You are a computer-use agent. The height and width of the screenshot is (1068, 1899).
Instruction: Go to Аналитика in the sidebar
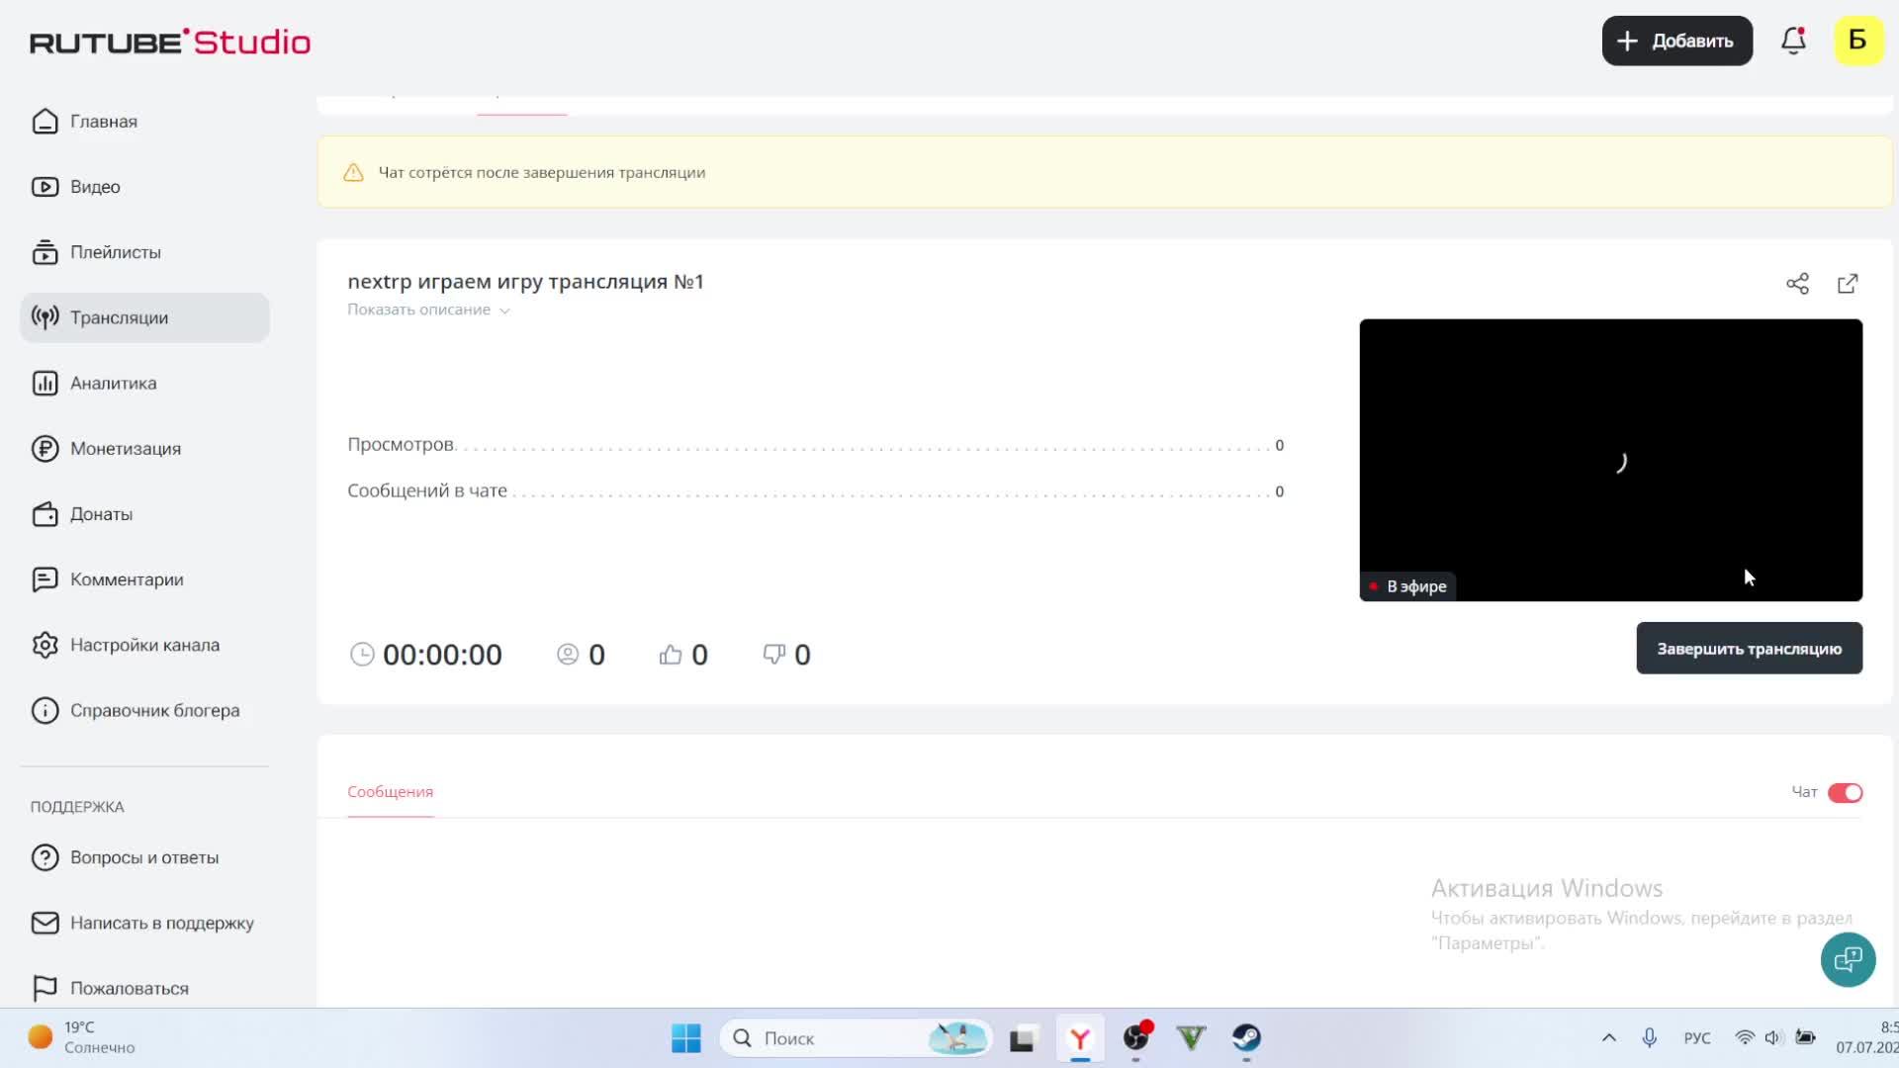pyautogui.click(x=113, y=383)
